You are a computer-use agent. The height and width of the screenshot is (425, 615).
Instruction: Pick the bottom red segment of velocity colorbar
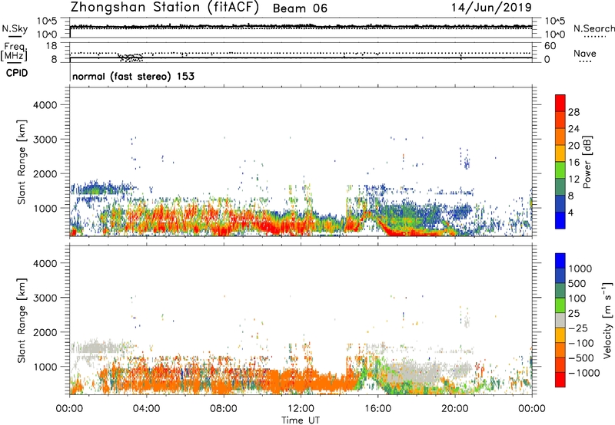click(x=560, y=380)
